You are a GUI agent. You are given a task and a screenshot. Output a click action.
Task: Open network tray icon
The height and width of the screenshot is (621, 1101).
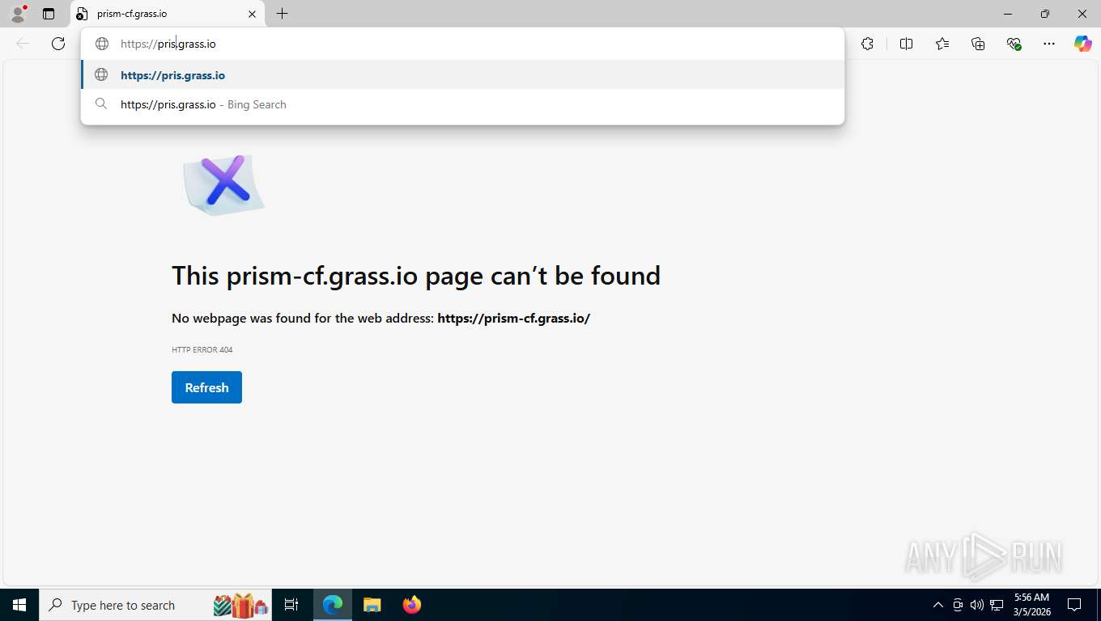click(997, 605)
